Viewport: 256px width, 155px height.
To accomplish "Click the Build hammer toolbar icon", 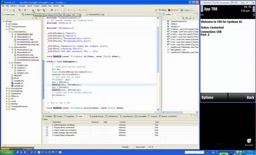I will [20, 10].
